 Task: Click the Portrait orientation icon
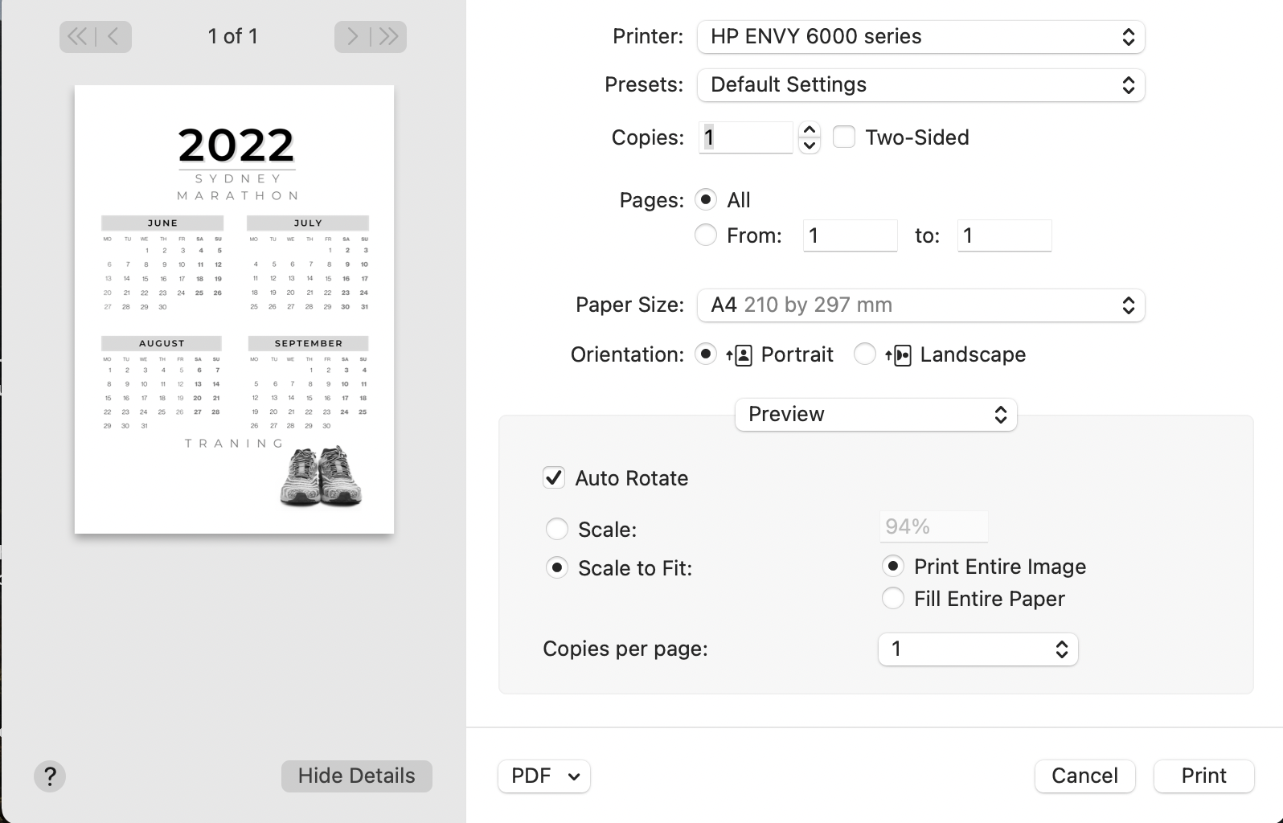740,355
